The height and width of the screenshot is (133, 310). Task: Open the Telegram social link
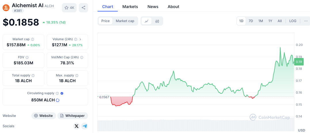85,126
